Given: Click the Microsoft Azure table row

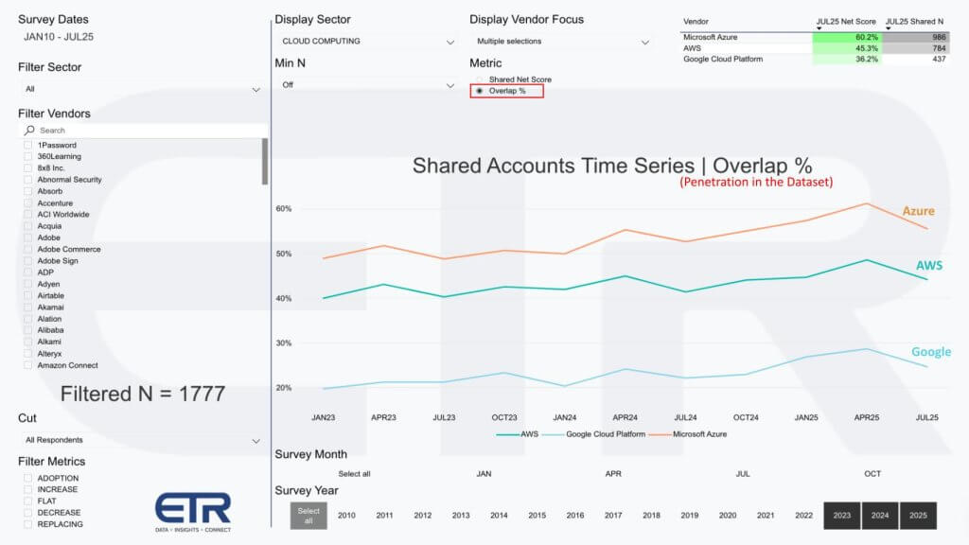Looking at the screenshot, I should coord(815,37).
